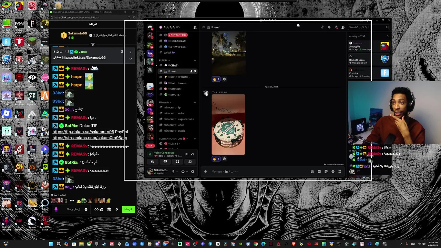Image resolution: width=441 pixels, height=248 pixels.
Task: Open Discord user settings gear
Action: (193, 172)
